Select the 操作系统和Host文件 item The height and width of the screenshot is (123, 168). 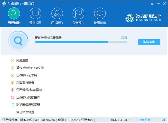click(x=30, y=68)
